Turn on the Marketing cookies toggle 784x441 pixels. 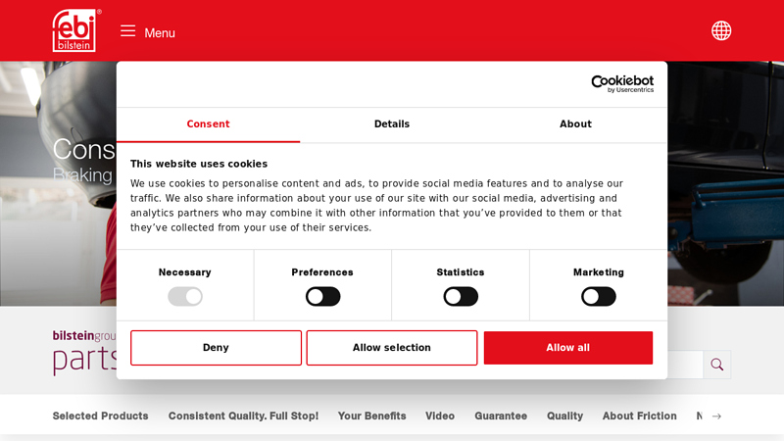[x=598, y=296]
